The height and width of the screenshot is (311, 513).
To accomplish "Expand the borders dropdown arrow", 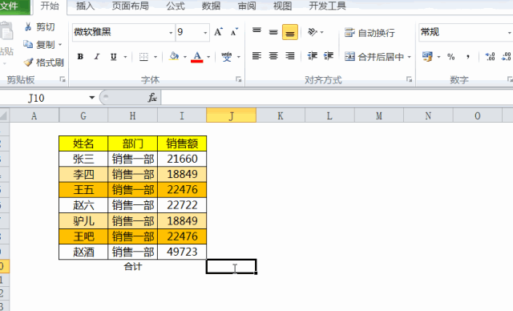I will (x=156, y=57).
